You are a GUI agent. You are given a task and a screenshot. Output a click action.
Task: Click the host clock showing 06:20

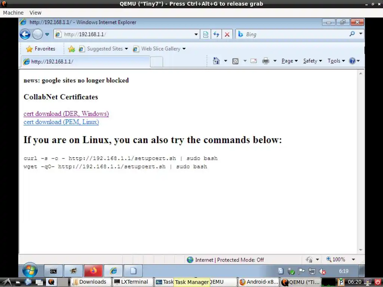(355, 282)
